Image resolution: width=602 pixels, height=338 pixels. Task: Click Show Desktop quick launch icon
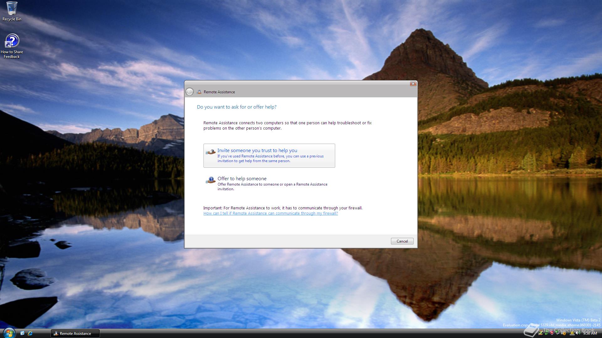coord(22,333)
